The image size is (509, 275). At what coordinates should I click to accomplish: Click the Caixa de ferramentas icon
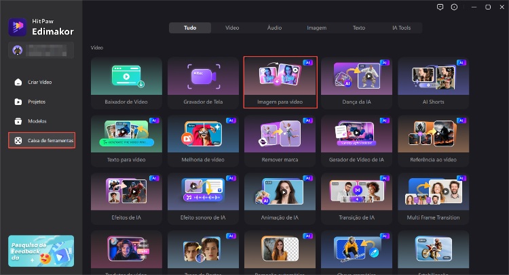pyautogui.click(x=18, y=141)
